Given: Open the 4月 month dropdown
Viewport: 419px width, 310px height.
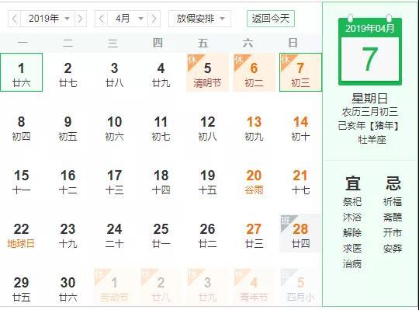Looking at the screenshot, I should click(x=127, y=19).
